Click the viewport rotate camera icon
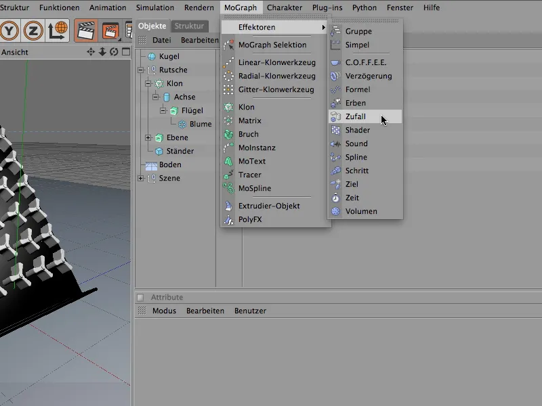 [114, 52]
